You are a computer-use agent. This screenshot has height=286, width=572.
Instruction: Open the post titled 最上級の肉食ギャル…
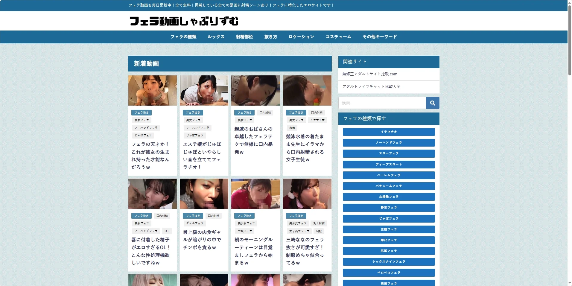coord(202,240)
